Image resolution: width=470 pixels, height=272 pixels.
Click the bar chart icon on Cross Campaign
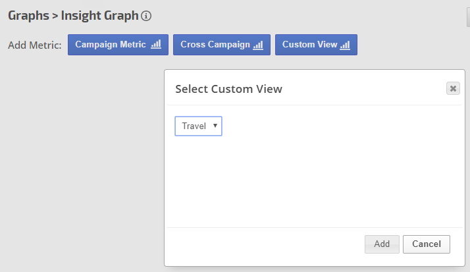coord(258,45)
